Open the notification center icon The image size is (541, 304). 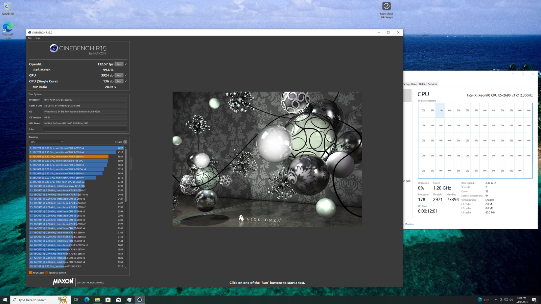coord(534,300)
